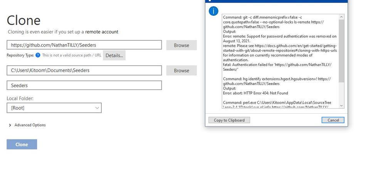
Task: Click the blue Repository Type help icon
Action: tap(38, 55)
